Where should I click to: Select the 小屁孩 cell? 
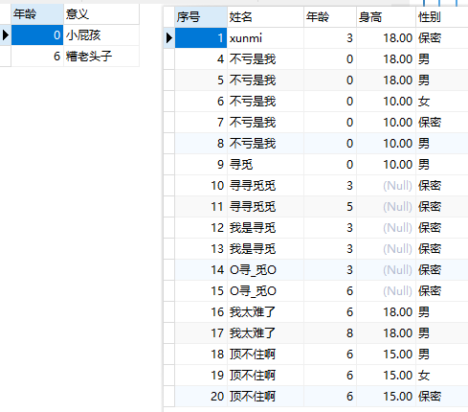pos(101,35)
